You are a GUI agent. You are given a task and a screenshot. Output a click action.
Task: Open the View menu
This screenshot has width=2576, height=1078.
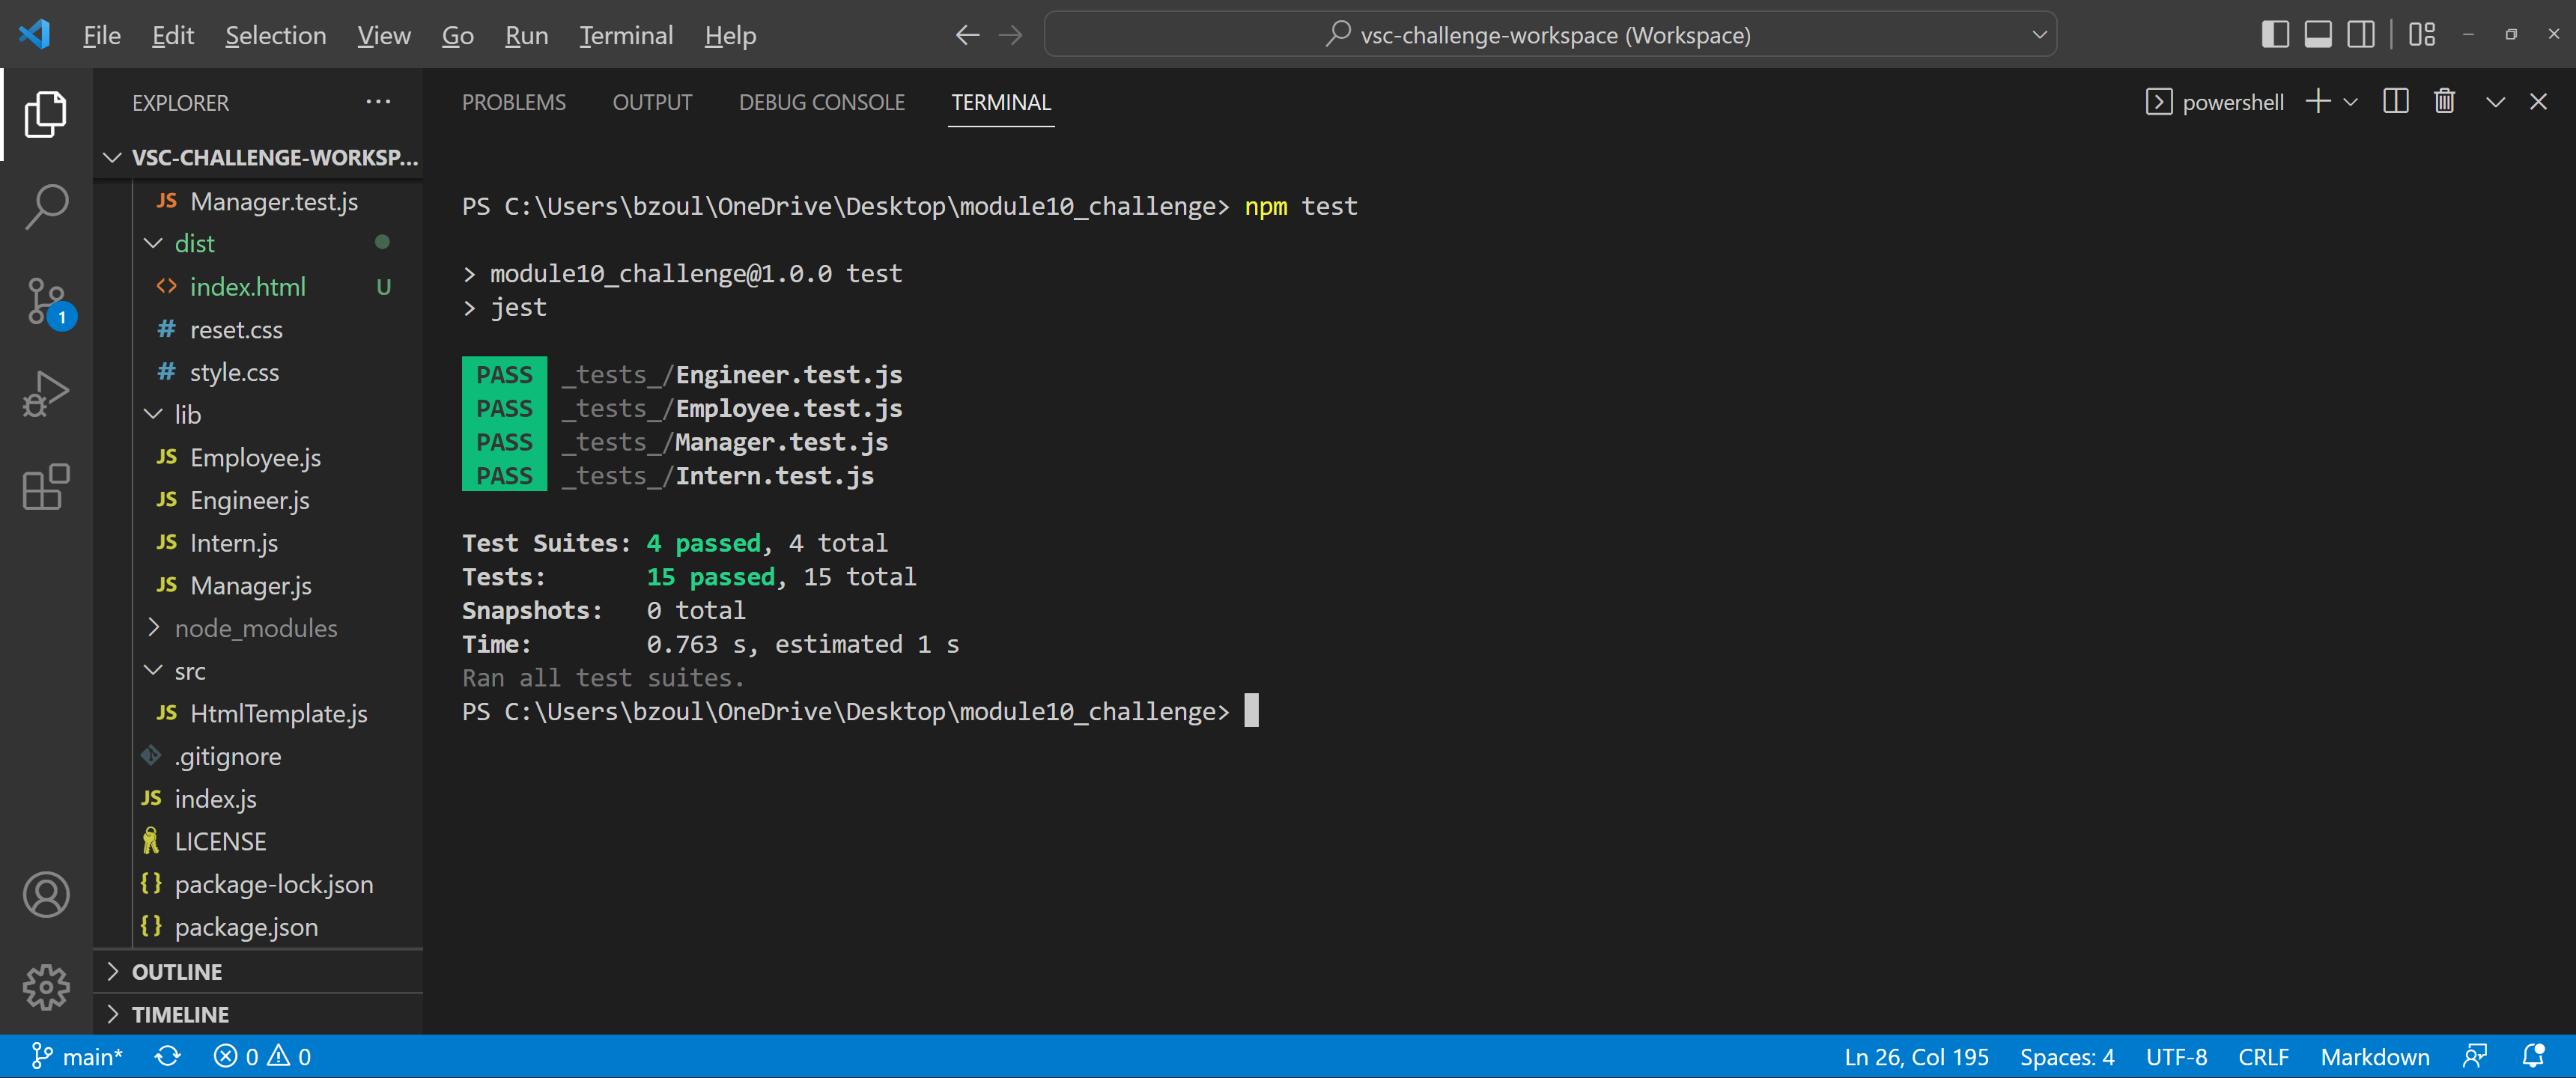[384, 35]
